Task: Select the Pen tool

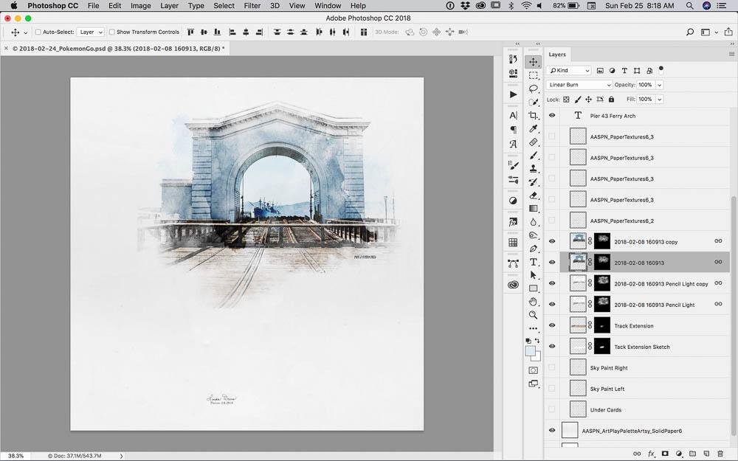Action: 533,249
